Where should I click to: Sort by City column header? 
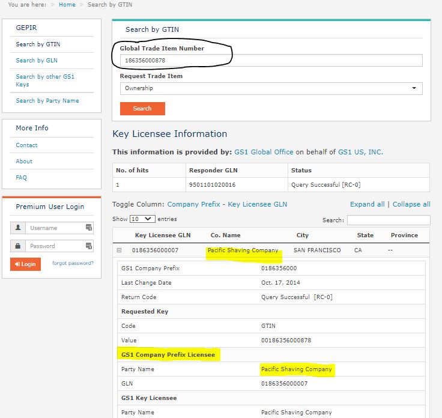(303, 235)
